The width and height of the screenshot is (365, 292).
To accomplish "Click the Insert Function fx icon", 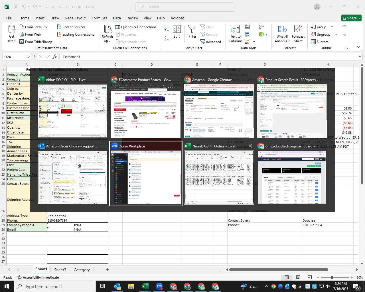I will coord(55,57).
